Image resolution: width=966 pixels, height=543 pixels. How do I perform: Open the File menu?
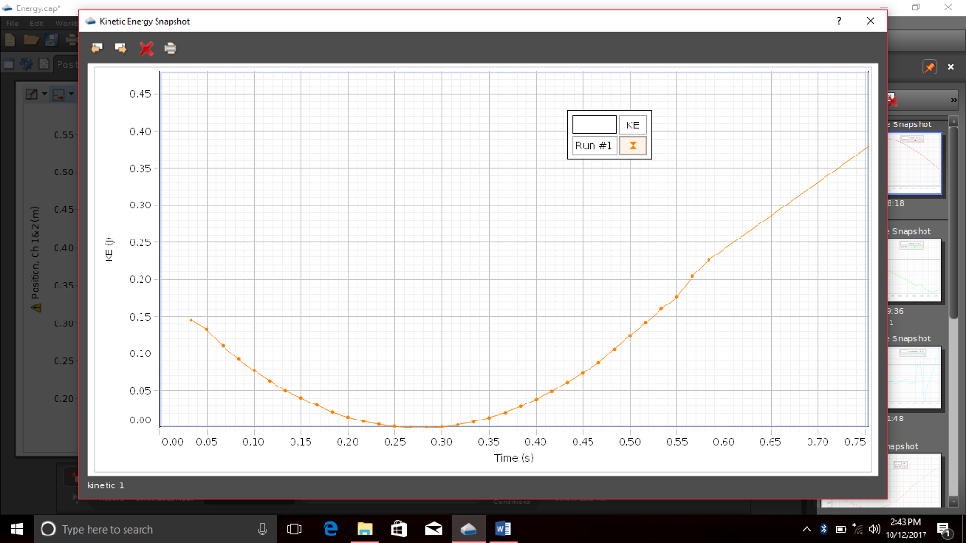click(x=12, y=23)
